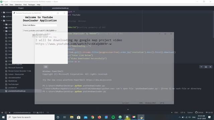Open the View menu in Atom
This screenshot has height=120, width=214.
click(x=11, y=5)
